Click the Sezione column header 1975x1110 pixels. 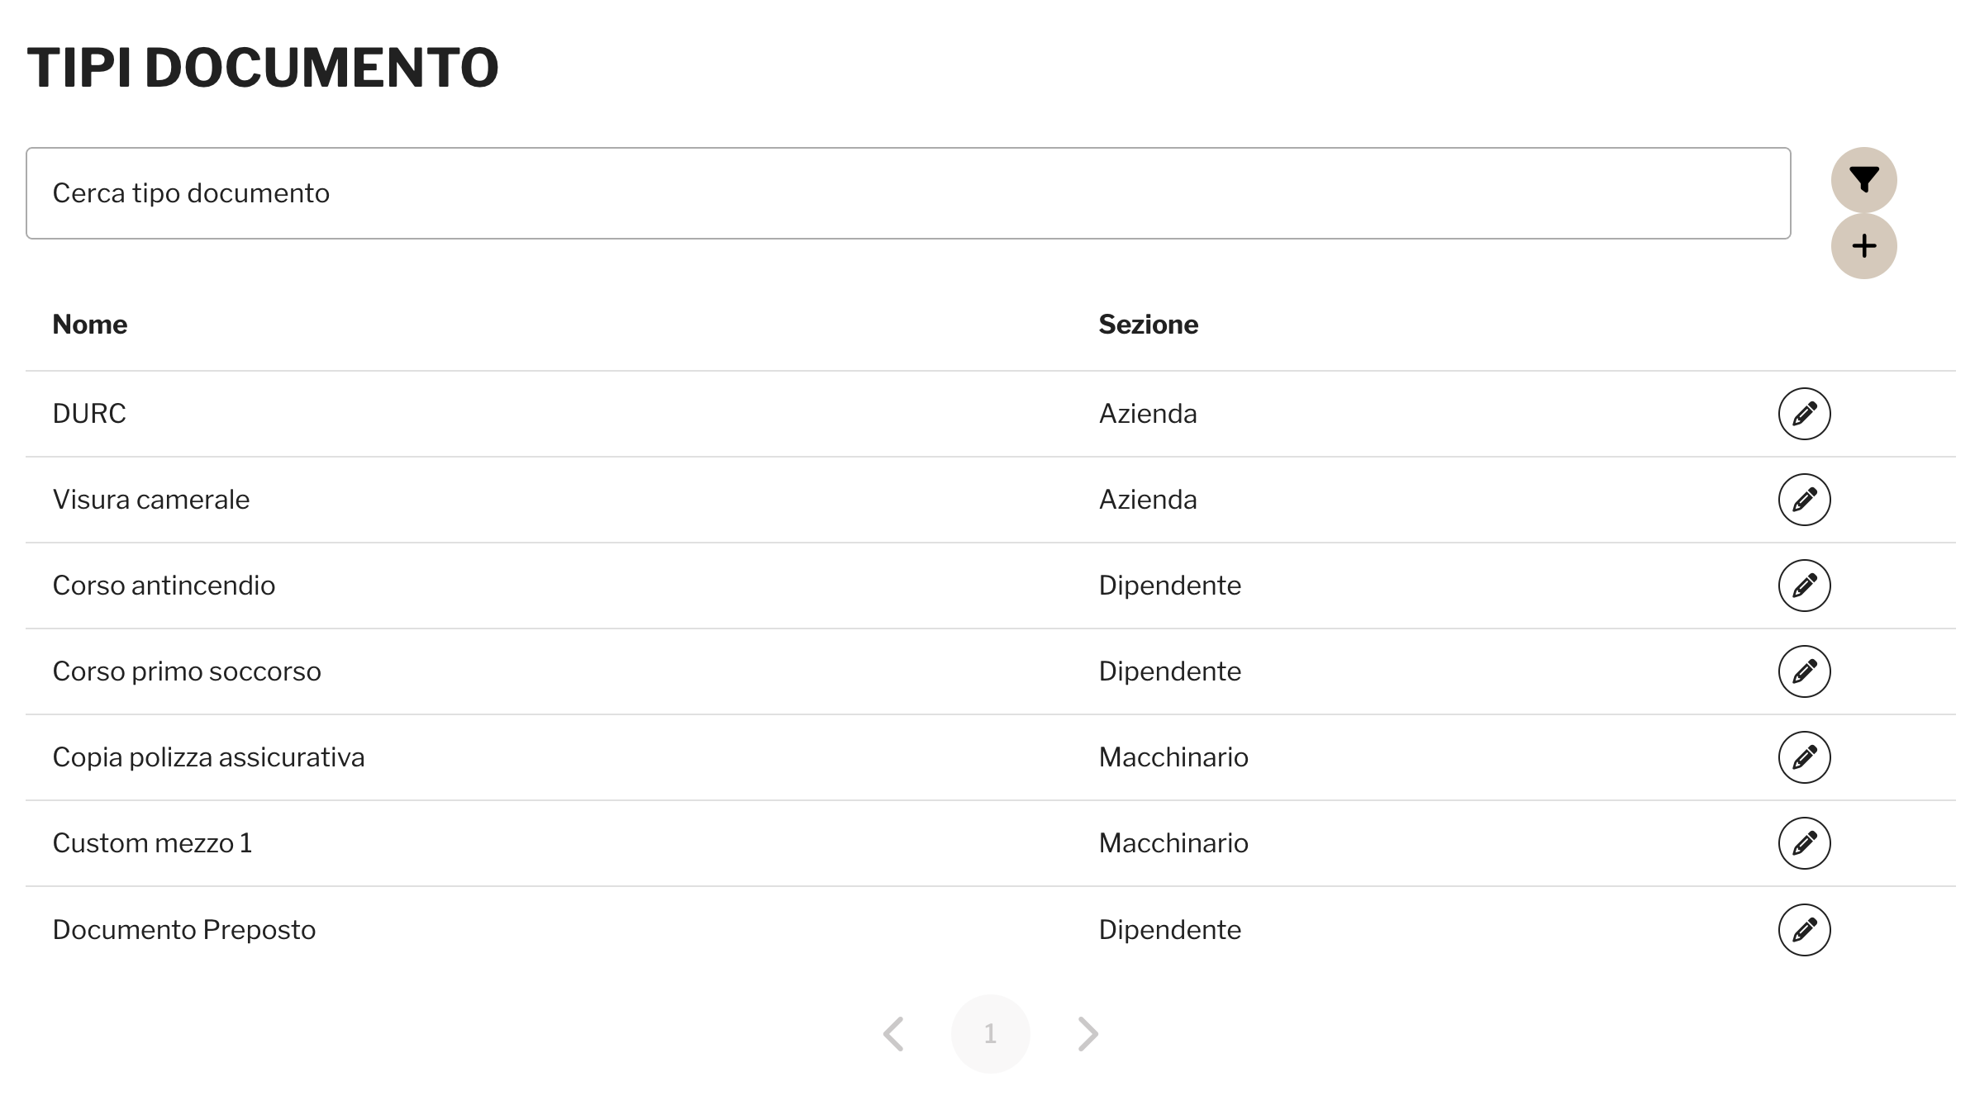(x=1148, y=325)
